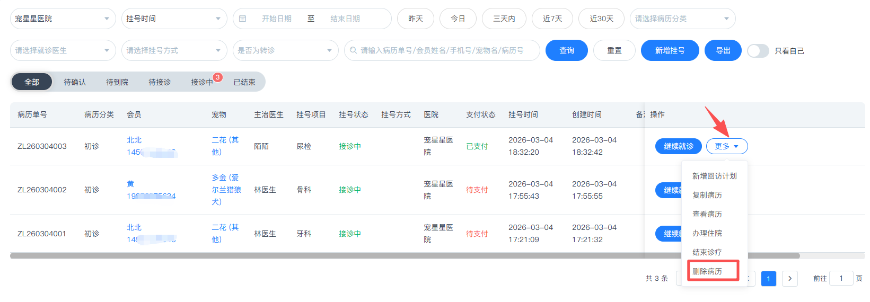This screenshot has width=870, height=302.
Task: Click the blue 查询 button
Action: (x=566, y=50)
